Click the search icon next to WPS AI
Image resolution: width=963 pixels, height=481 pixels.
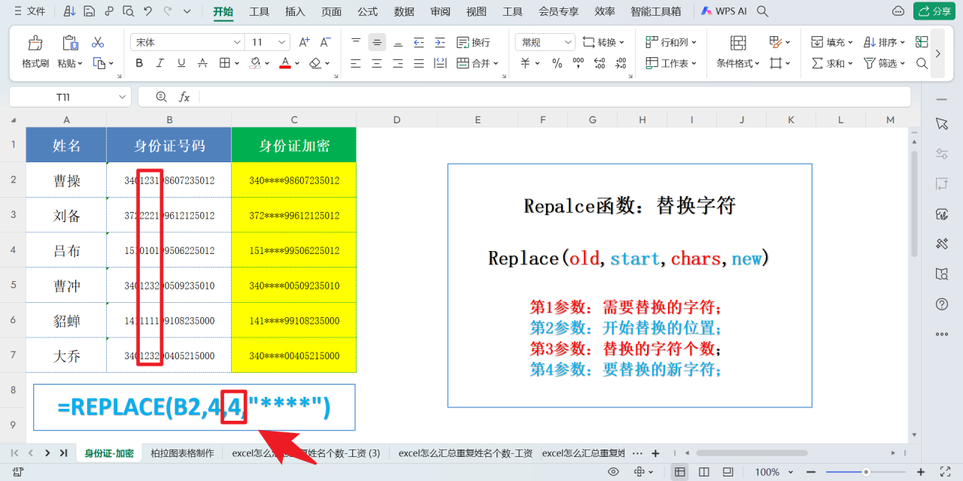pos(762,11)
